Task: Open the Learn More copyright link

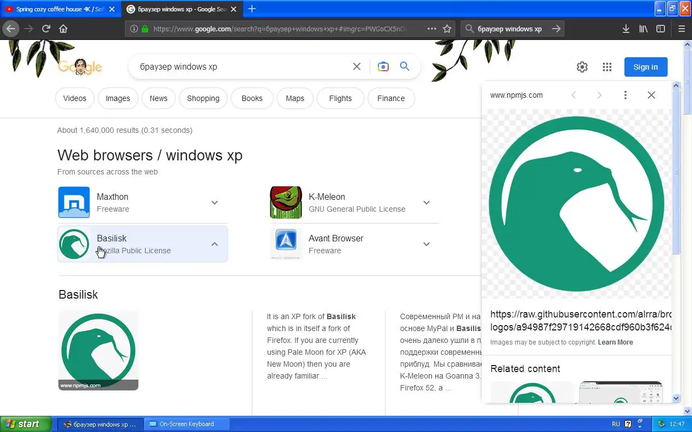Action: point(615,342)
